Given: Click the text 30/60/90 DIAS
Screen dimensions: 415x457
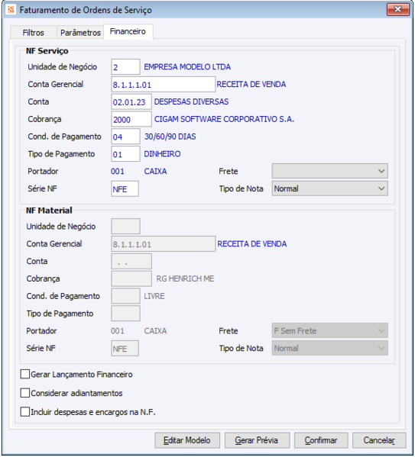Looking at the screenshot, I should point(170,137).
